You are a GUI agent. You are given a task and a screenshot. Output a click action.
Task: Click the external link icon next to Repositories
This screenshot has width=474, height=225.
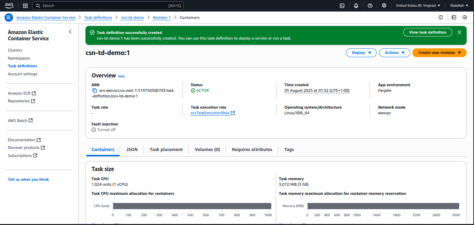point(33,101)
